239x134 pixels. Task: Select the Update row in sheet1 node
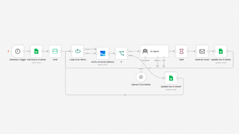coord(171,78)
